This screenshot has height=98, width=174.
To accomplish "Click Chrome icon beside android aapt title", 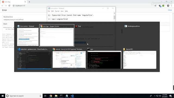I will tap(54, 49).
